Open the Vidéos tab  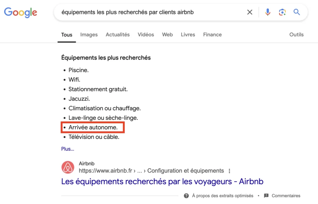146,34
